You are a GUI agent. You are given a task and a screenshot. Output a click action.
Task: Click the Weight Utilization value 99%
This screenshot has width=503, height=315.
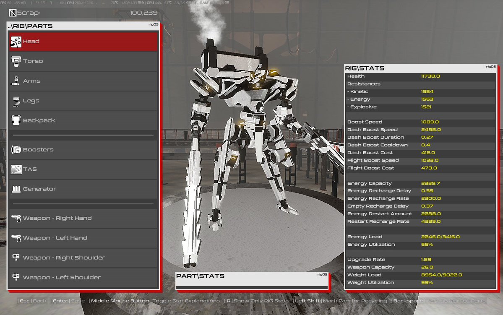pos(427,283)
